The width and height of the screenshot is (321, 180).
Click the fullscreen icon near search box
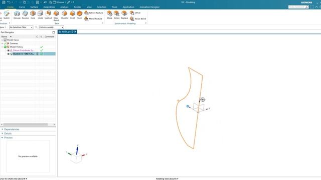312,7
